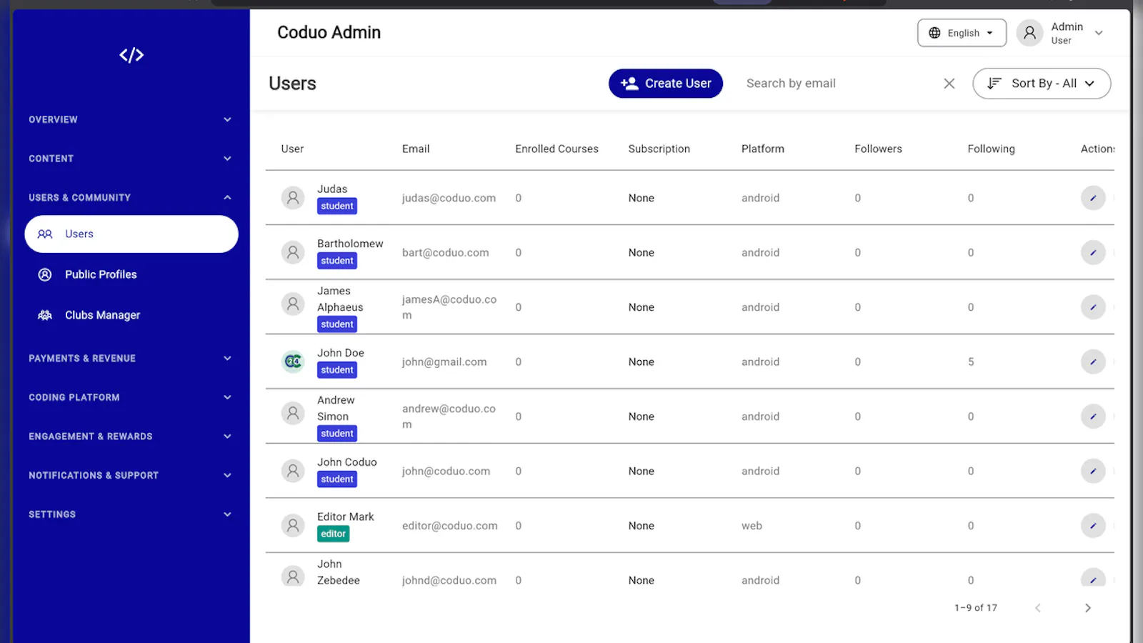The image size is (1143, 643).
Task: Collapse the Users & Community section
Action: coord(131,197)
